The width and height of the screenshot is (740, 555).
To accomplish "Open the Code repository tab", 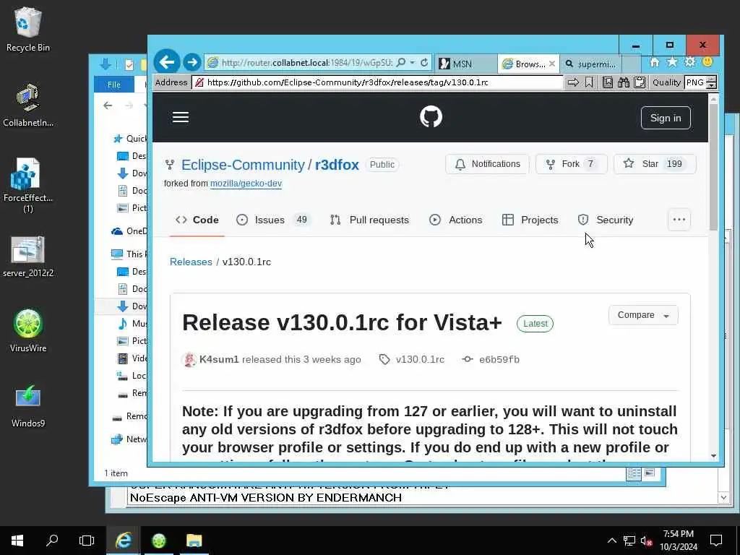I will pyautogui.click(x=197, y=220).
